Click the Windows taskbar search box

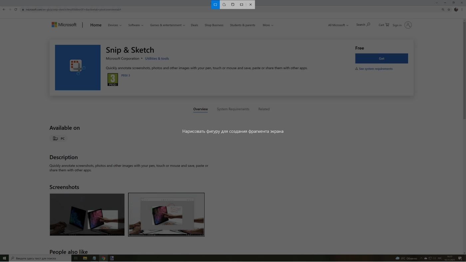click(x=40, y=258)
